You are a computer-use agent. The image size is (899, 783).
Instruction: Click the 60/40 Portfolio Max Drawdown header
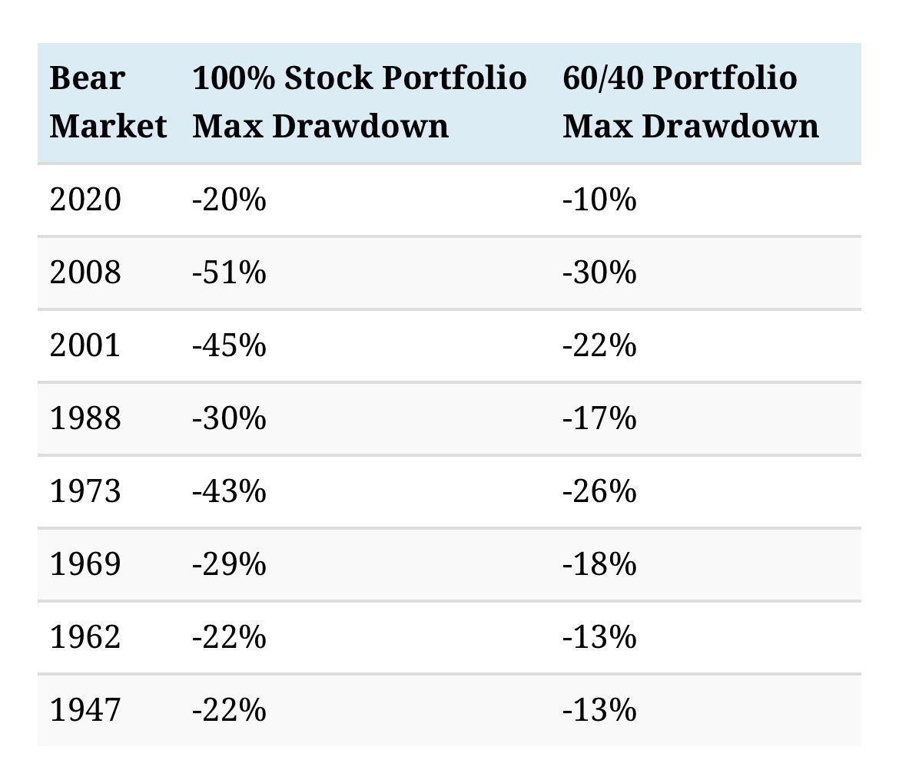point(690,102)
